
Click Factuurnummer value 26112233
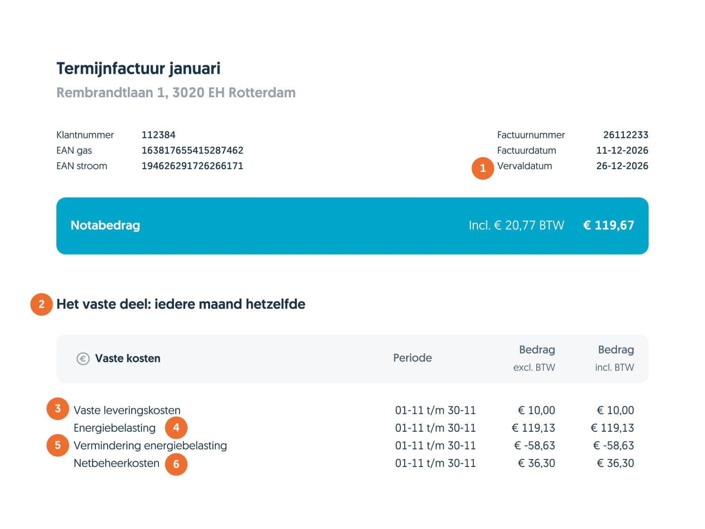click(626, 135)
